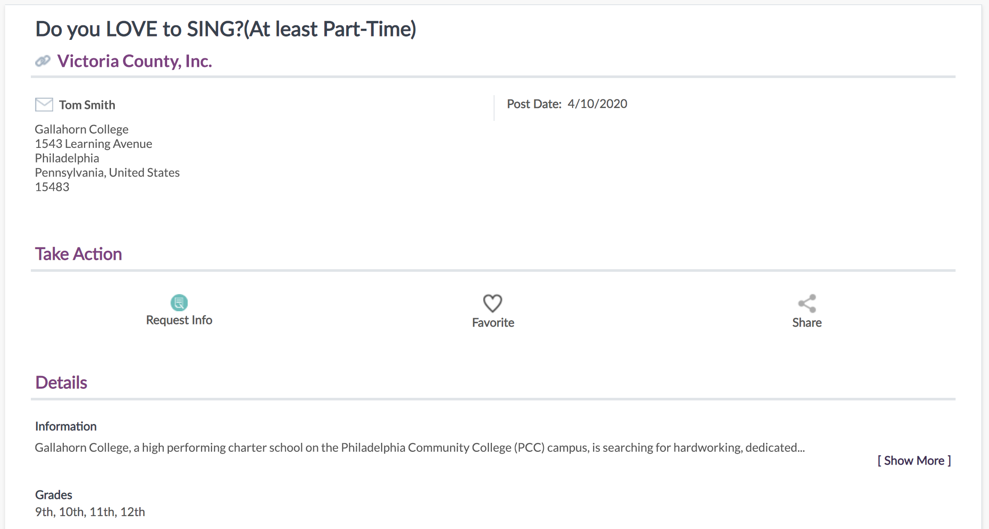
Task: Expand description with Show More
Action: pyautogui.click(x=914, y=461)
